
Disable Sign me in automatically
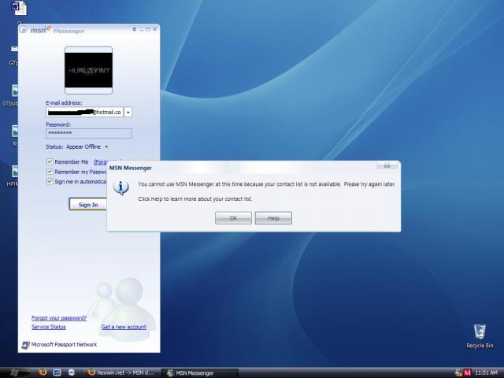(50, 181)
